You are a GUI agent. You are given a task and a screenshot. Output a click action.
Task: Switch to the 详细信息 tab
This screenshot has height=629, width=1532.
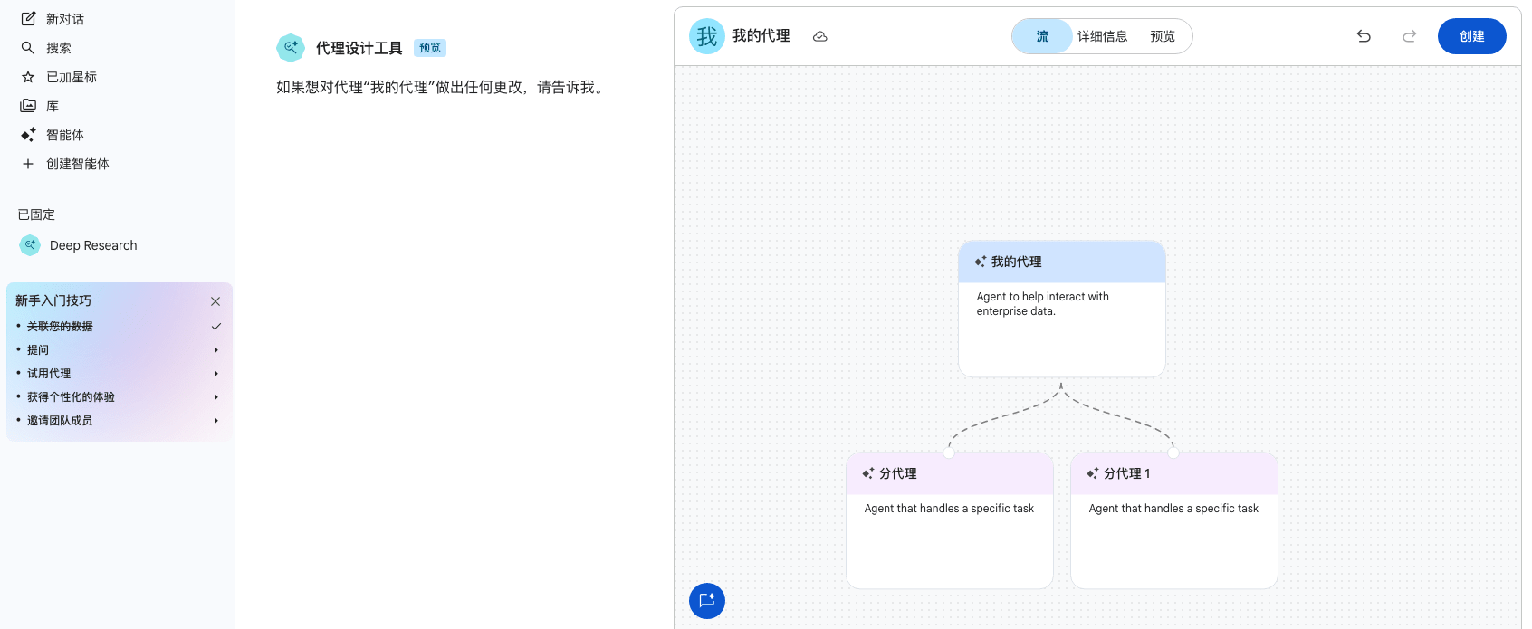click(x=1102, y=36)
